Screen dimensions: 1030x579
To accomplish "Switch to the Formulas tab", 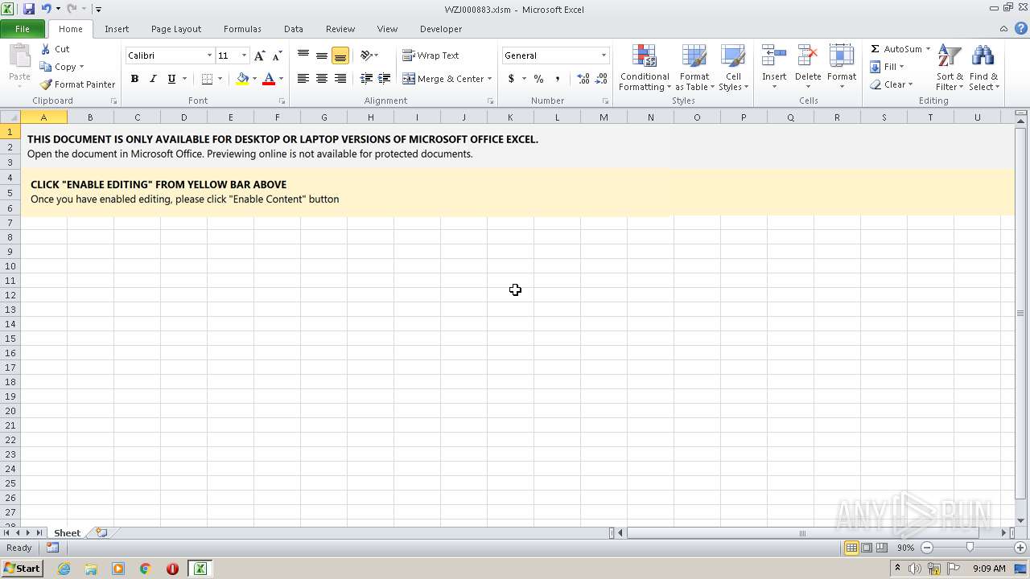I will tap(242, 29).
